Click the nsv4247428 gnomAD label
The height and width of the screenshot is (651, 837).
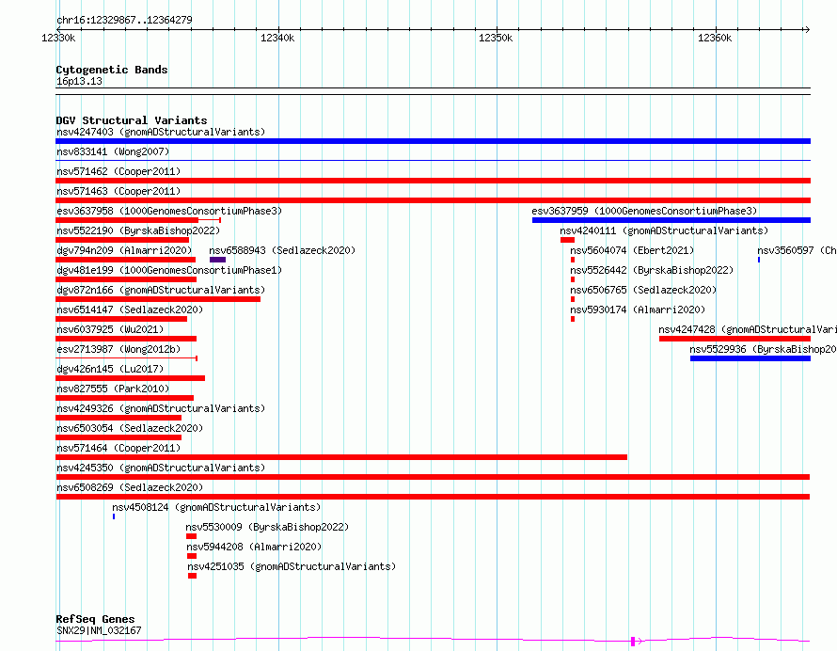tap(748, 329)
